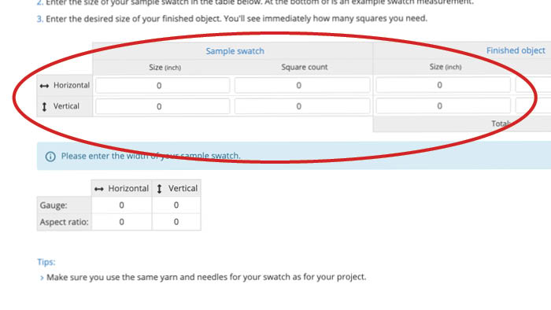Click the horizontal Gauge value cell
This screenshot has width=551, height=310.
coord(121,205)
